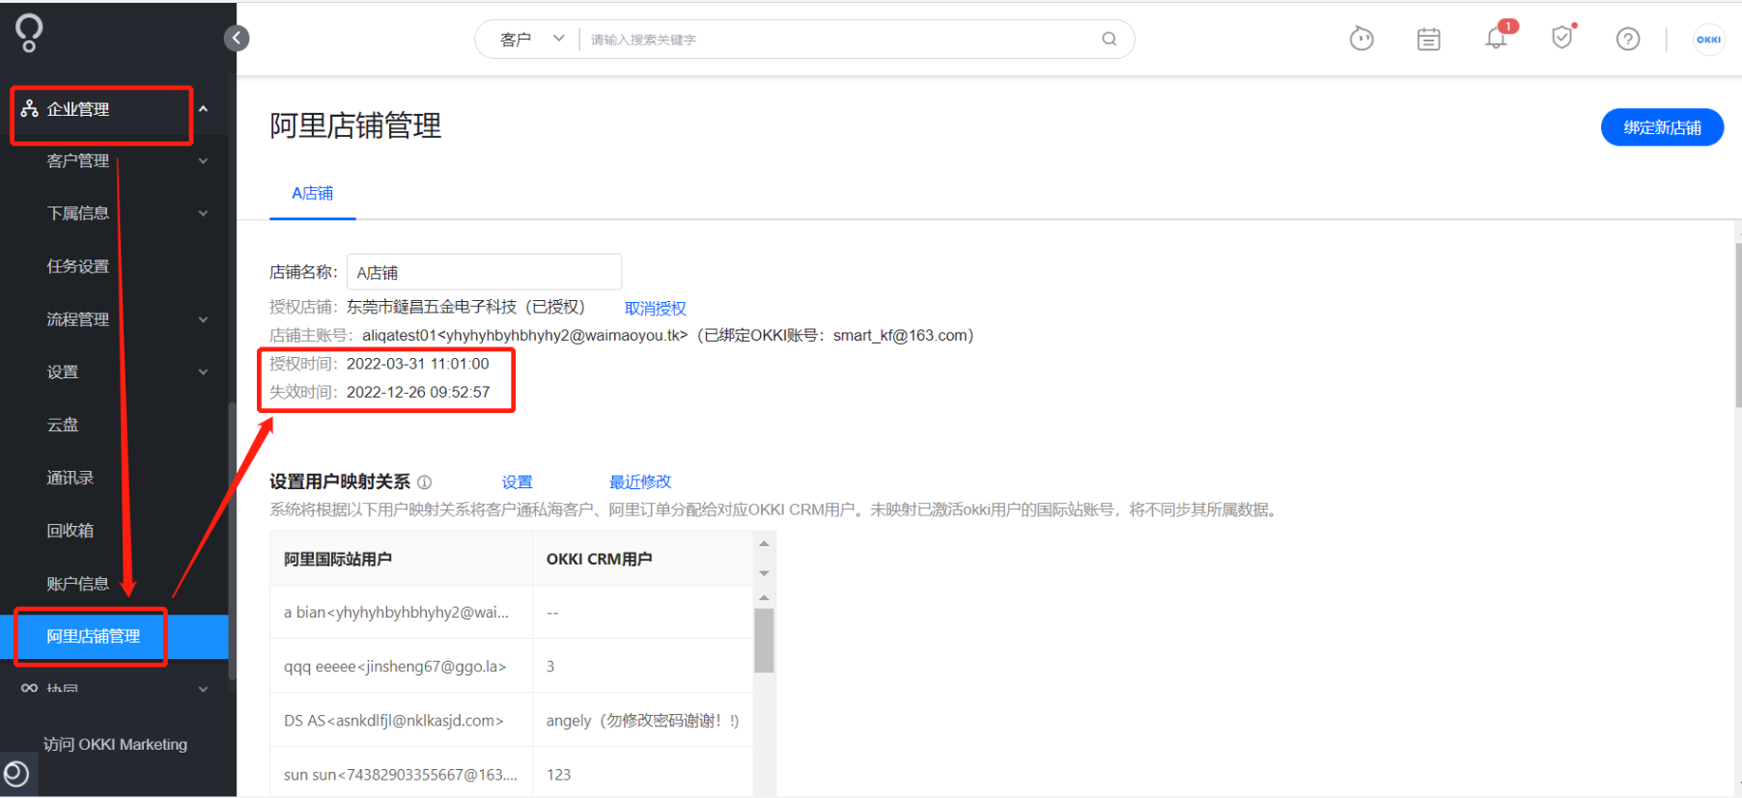1742x798 pixels.
Task: Open the help question mark icon
Action: point(1628,39)
